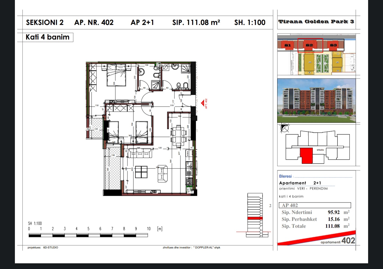Viewport: 383px width, 269px height.
Task: Click the "orientimi VERI - PERENDIM" text
Action: tap(303, 189)
